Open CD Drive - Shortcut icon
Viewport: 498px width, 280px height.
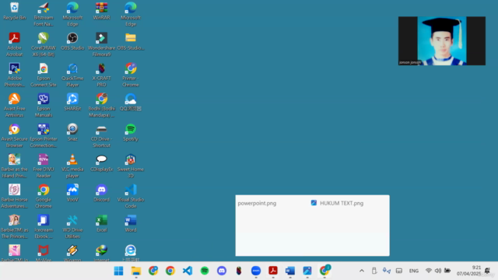point(102,135)
